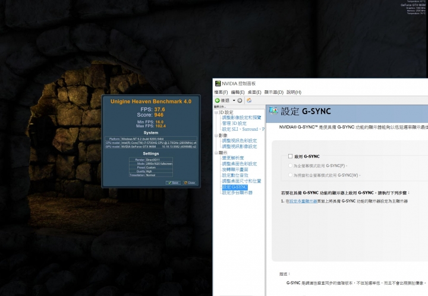Click Close in the Unigine Heaven results dialog
This screenshot has width=428, height=296.
[x=190, y=183]
